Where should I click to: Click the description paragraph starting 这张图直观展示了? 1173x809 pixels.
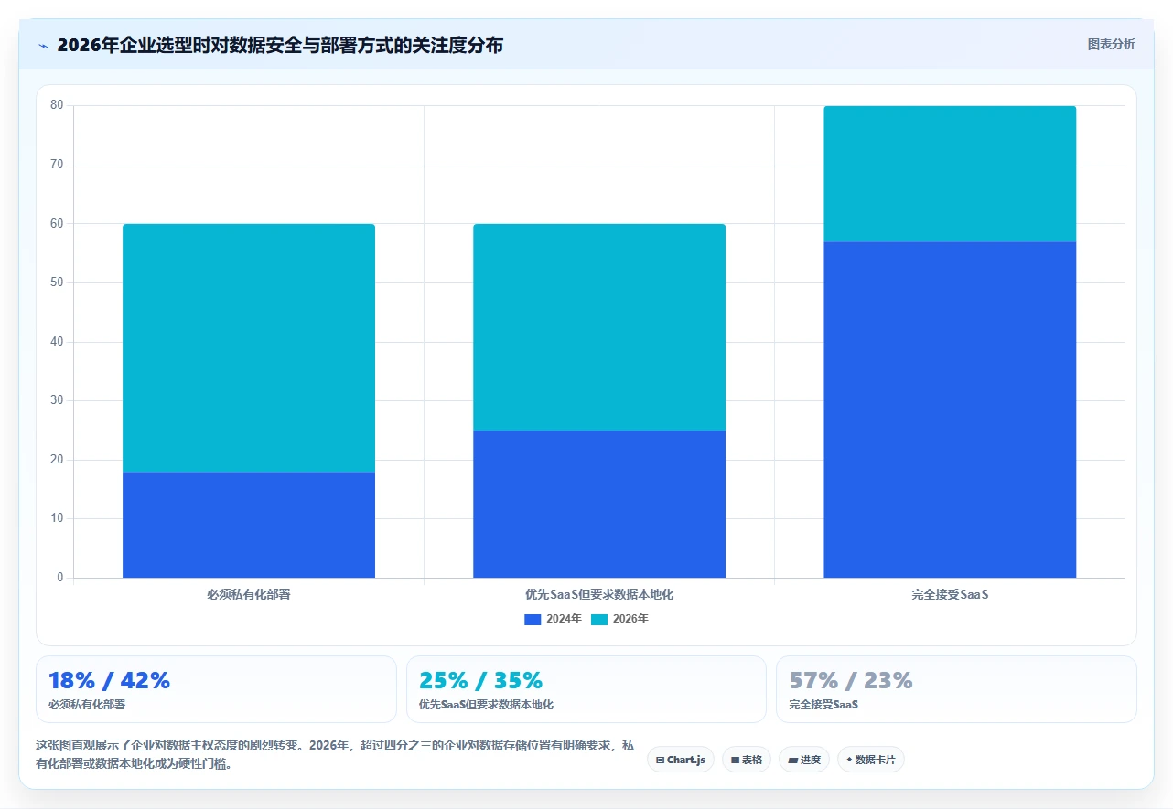[335, 755]
